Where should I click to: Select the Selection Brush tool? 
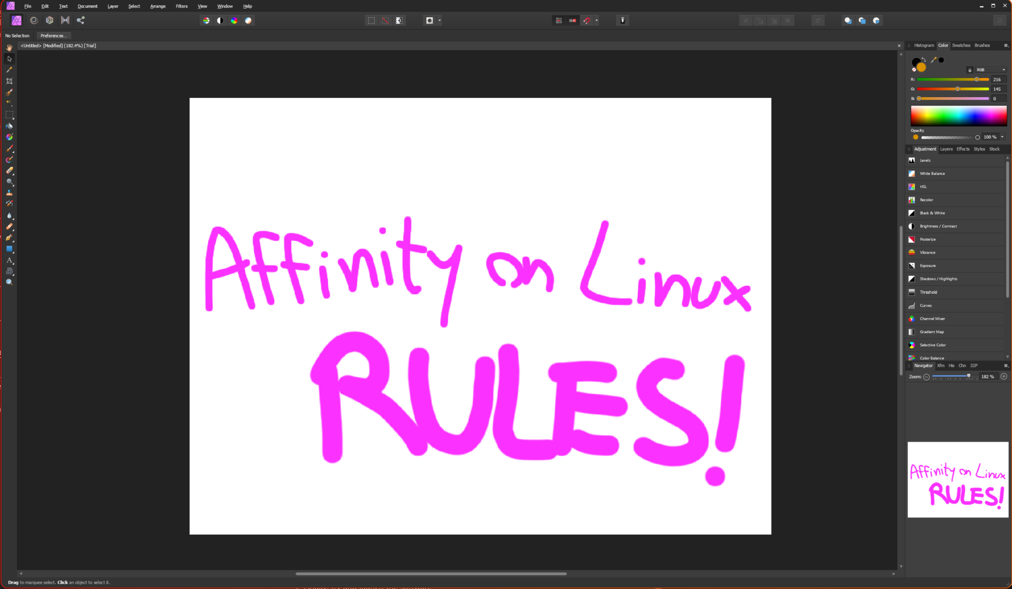point(9,93)
